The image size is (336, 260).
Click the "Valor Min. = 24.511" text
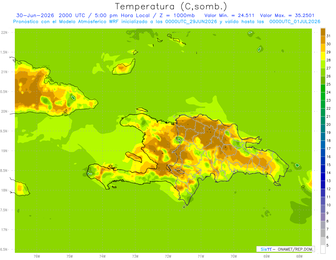click(x=229, y=15)
